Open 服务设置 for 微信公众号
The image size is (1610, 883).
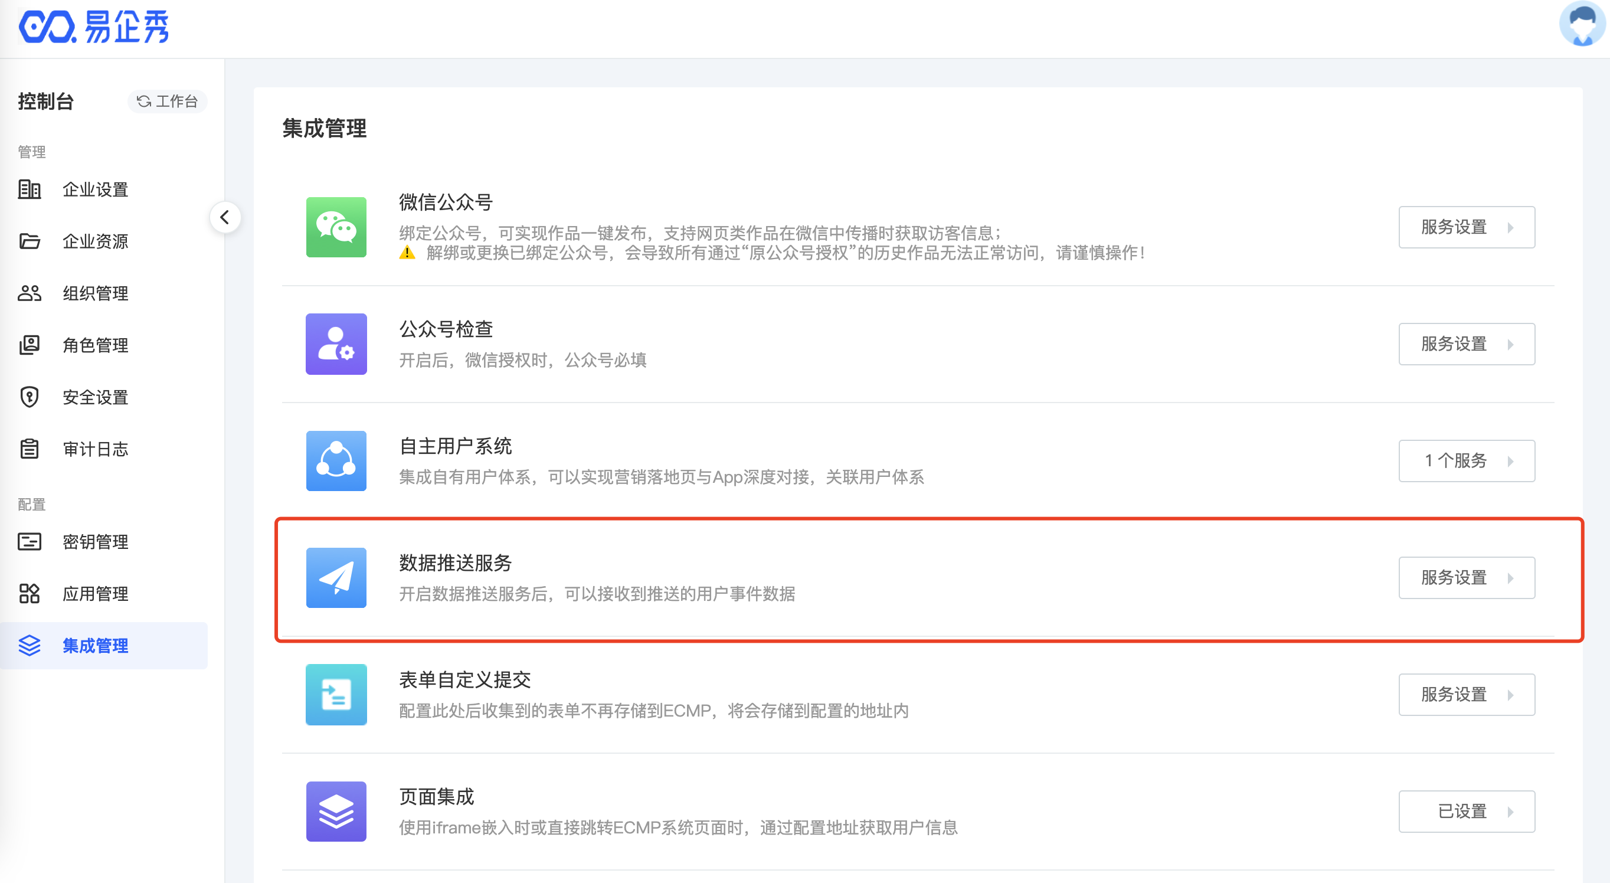1466,227
